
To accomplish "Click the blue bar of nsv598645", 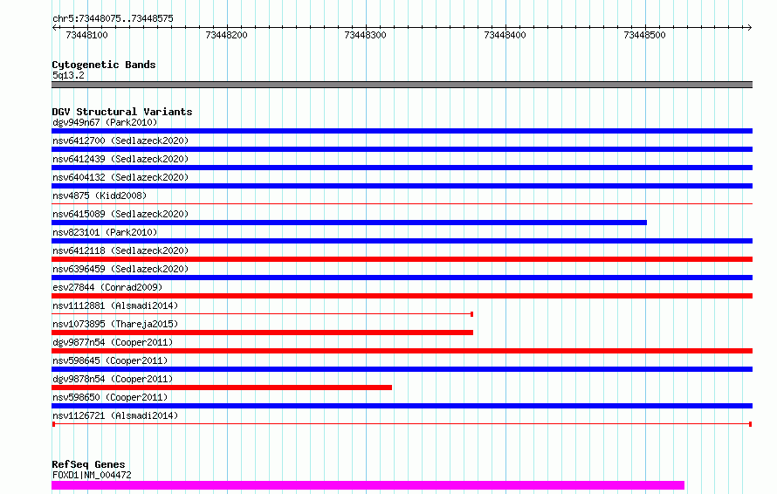I will pos(402,369).
